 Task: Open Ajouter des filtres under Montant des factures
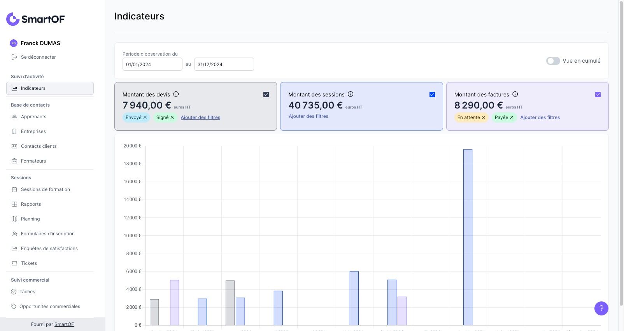[540, 117]
